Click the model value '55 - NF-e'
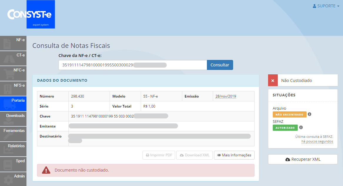This screenshot has height=186, width=343. point(150,96)
